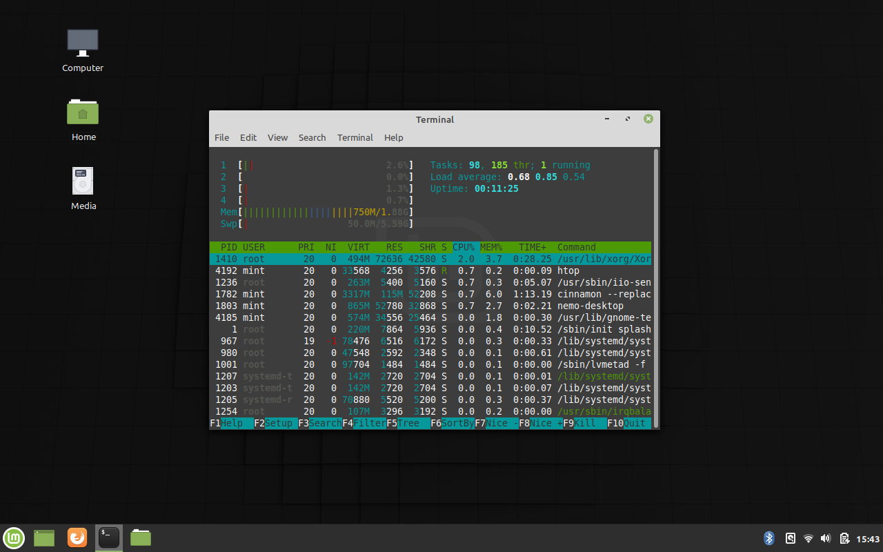Screen dimensions: 883x552
Task: Open the Files launcher in panel
Action: (x=141, y=538)
